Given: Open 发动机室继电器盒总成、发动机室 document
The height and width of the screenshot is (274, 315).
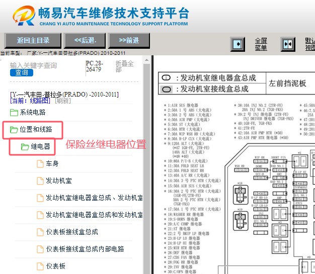Looking at the screenshot, I should coord(94,198).
